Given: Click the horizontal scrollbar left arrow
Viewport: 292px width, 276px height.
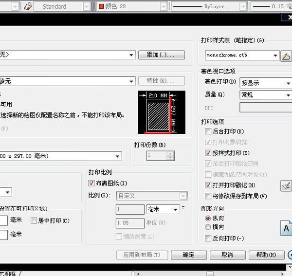Looking at the screenshot, I should (x=138, y=274).
